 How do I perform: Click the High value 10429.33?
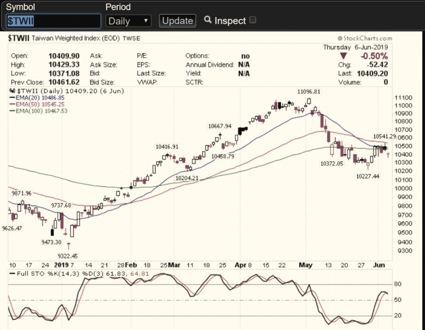pyautogui.click(x=64, y=64)
